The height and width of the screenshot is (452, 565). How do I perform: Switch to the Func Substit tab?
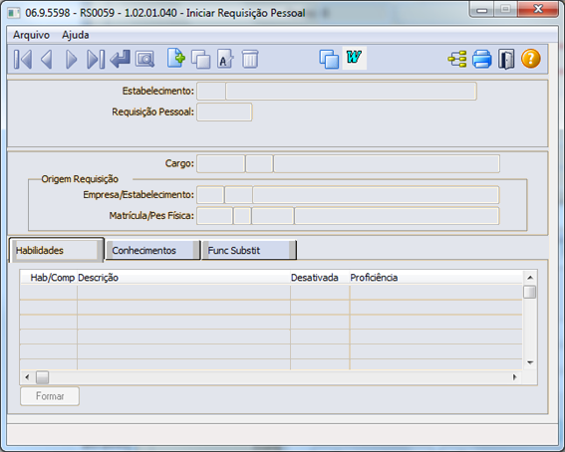[249, 250]
